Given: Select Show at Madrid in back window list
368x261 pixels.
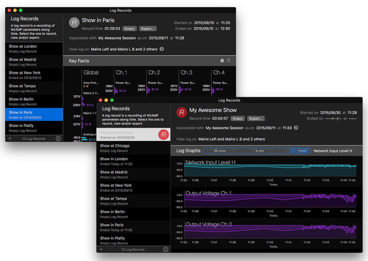Looking at the screenshot, I should tap(34, 62).
